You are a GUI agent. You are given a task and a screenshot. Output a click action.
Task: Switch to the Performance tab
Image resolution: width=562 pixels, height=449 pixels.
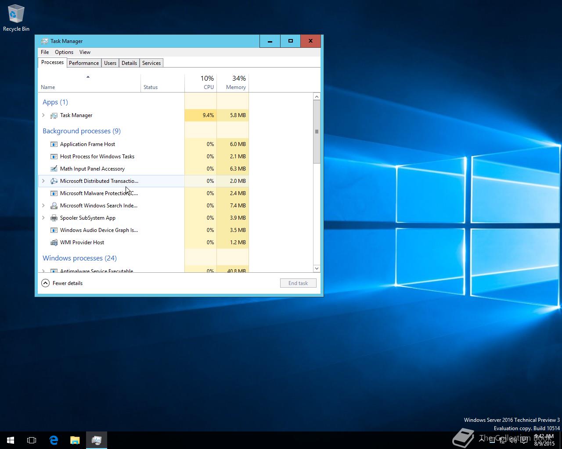click(84, 63)
